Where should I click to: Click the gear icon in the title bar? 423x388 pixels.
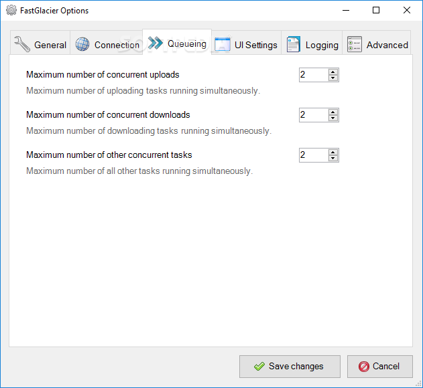point(11,10)
